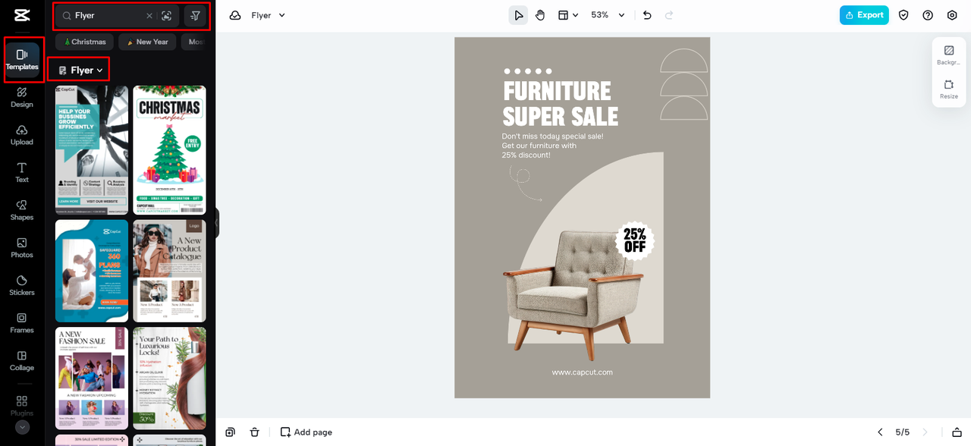Clear the Flyer search text

(x=149, y=15)
